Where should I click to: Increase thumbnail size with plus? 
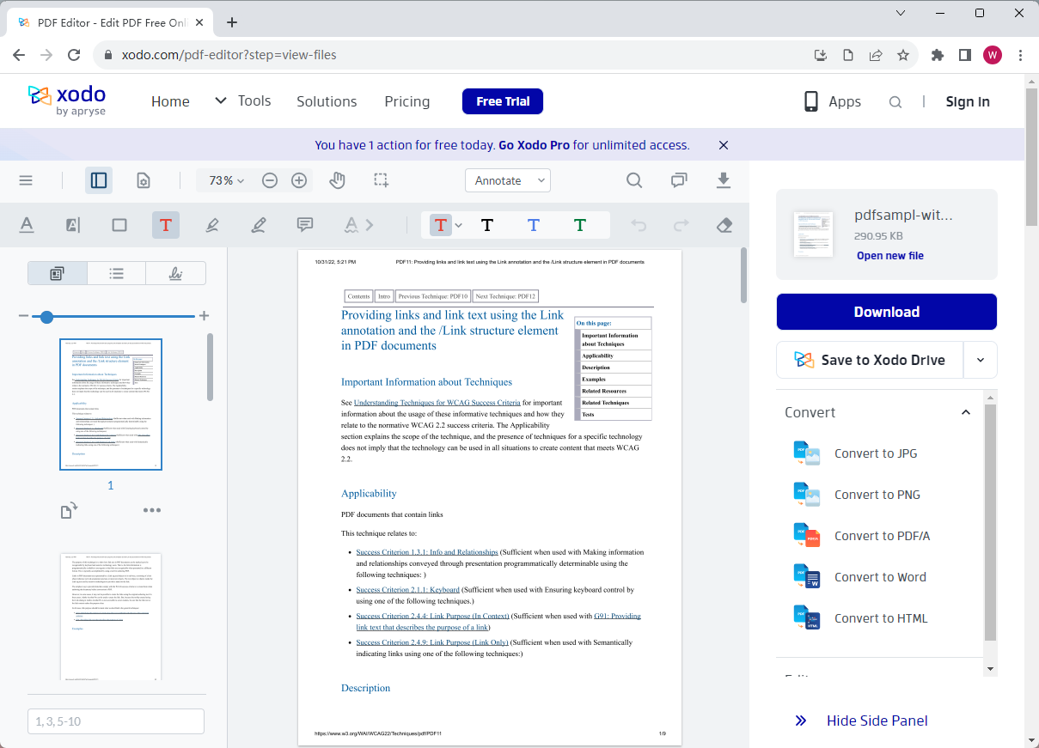[x=204, y=316]
